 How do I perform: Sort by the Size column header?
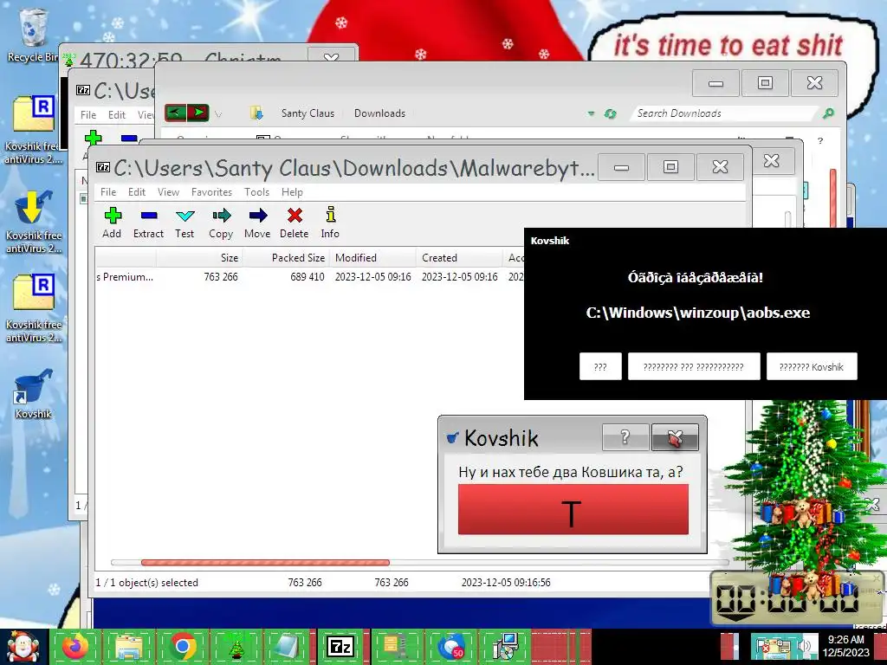point(200,258)
